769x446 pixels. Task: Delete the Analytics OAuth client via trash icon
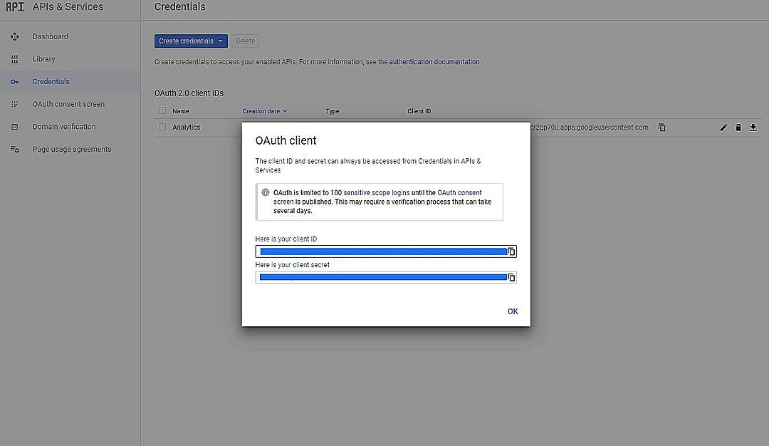click(x=738, y=128)
